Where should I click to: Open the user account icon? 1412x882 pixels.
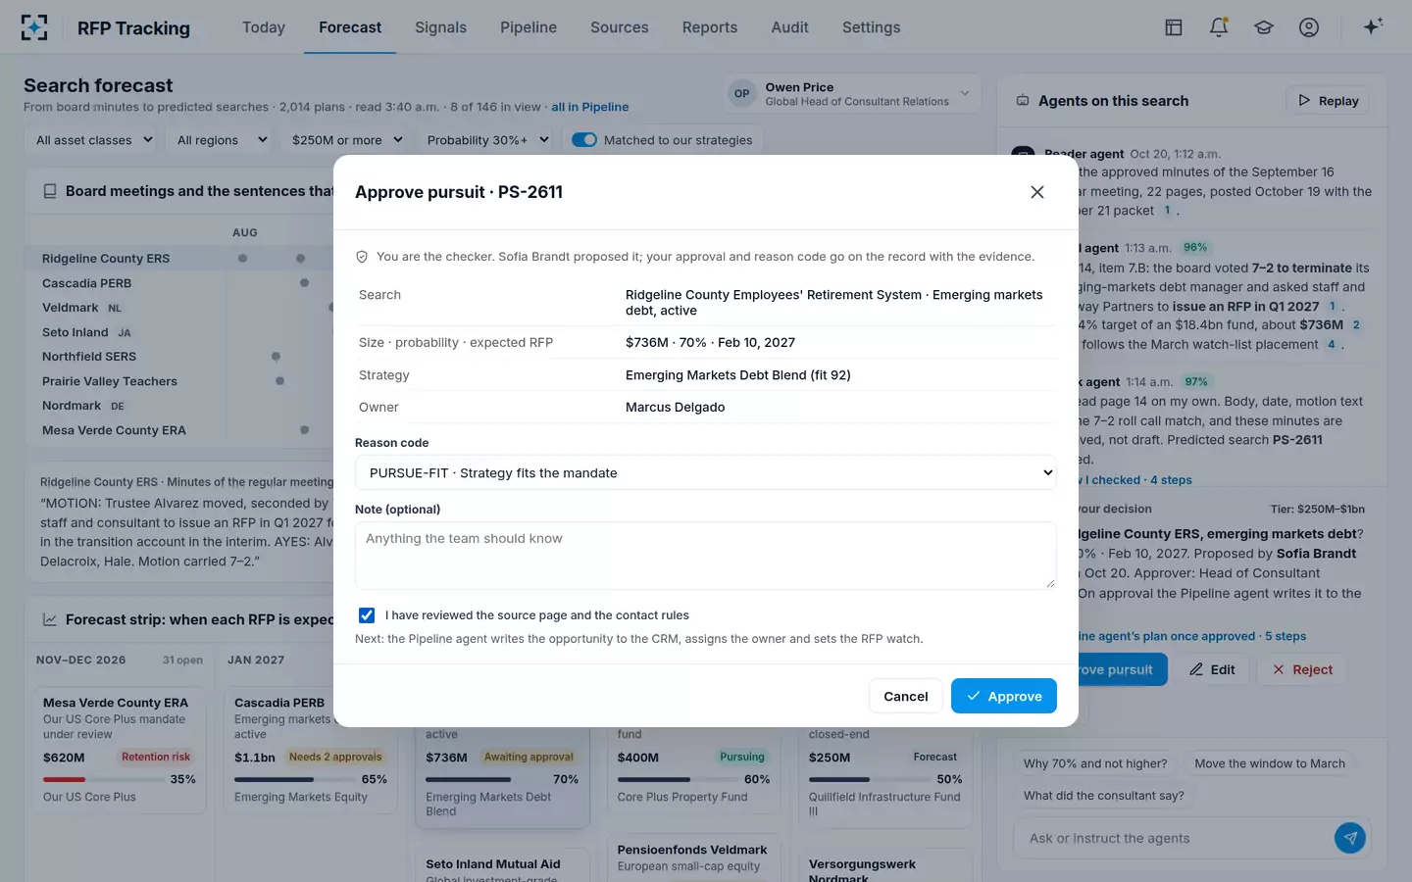pos(1309,27)
